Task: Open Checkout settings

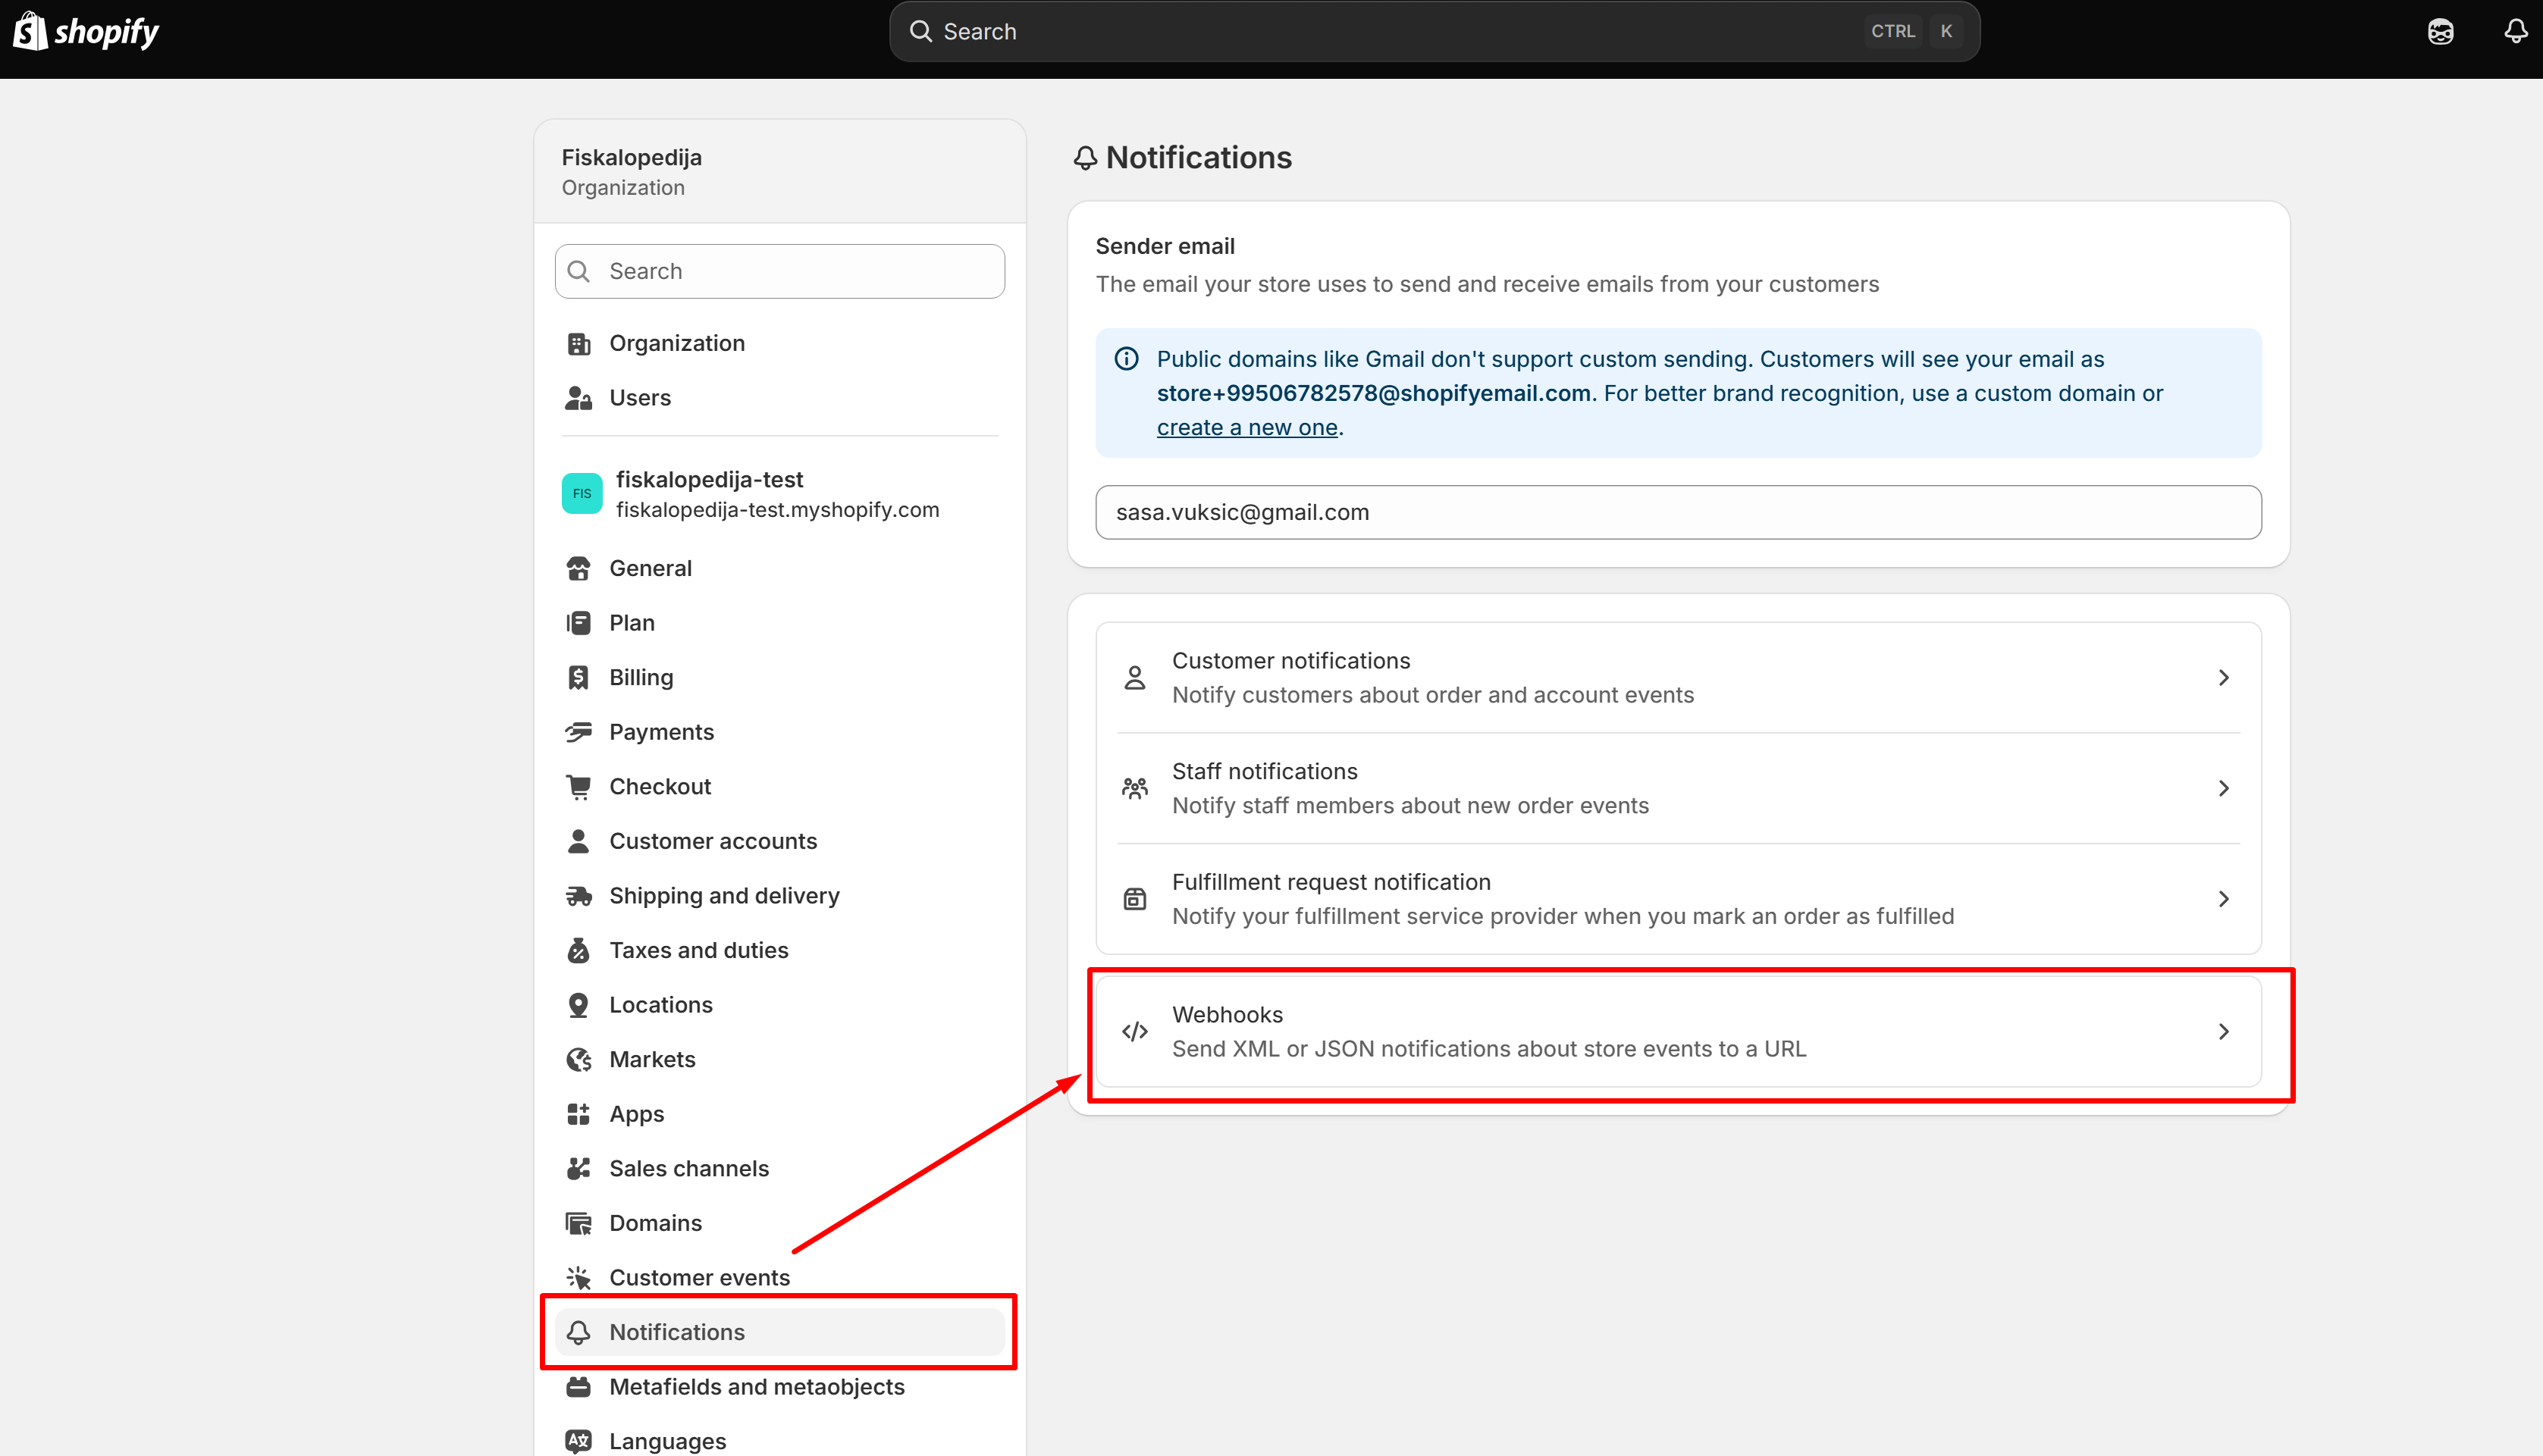Action: coord(779,787)
